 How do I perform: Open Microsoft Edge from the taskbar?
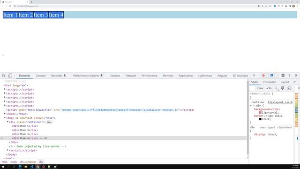(x=20, y=167)
